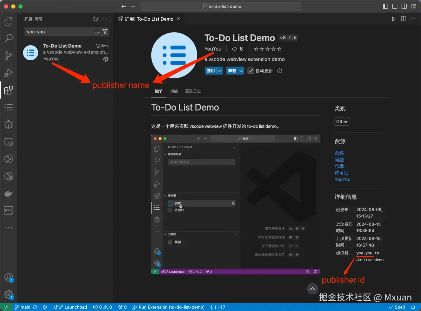Click the {..} : 17 status bar entry
Image resolution: width=421 pixels, height=311 pixels.
[x=218, y=307]
